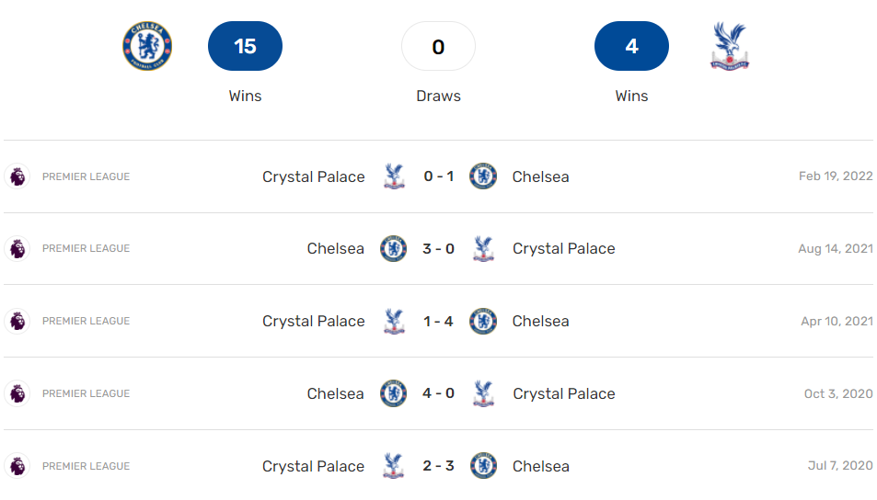Click Chelsea team name in Jul 7, 2020 match
The image size is (877, 500).
pos(540,466)
